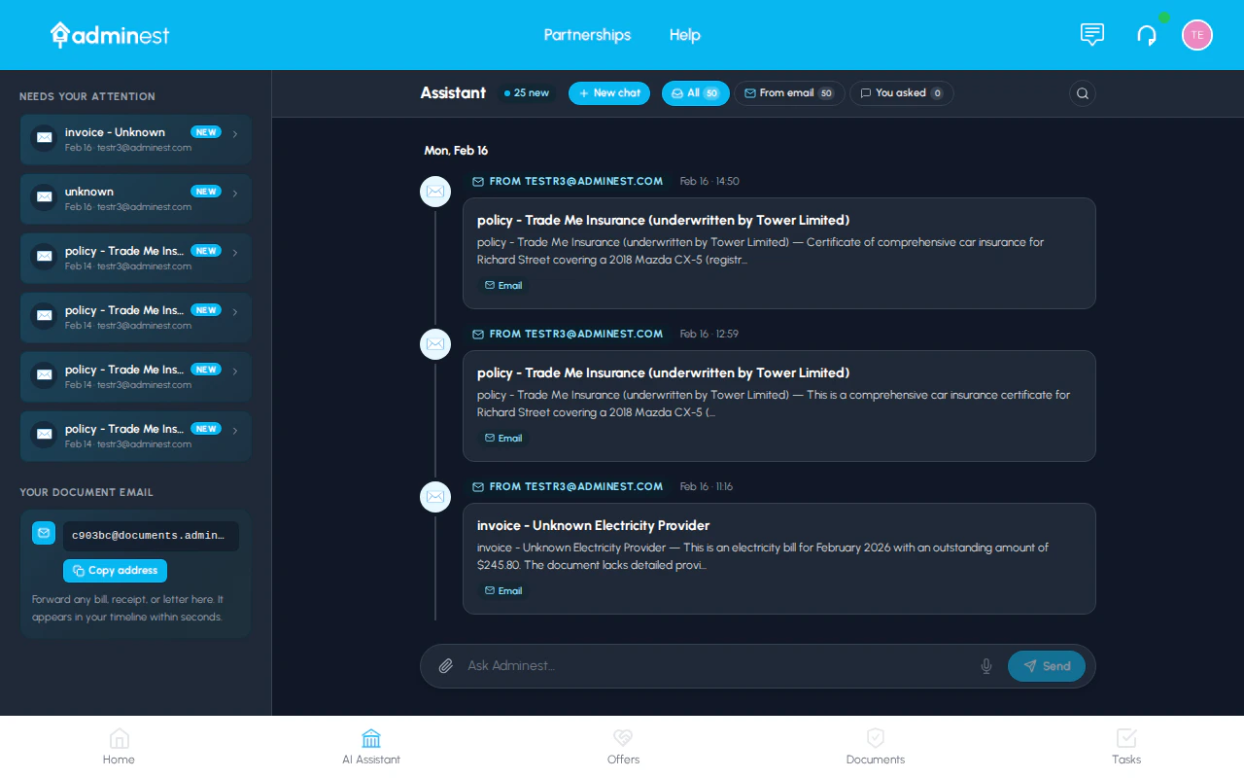Screen dimensions: 1244x778
Task: Expand chevron on 'invoice - Unknown' item
Action: click(x=235, y=134)
